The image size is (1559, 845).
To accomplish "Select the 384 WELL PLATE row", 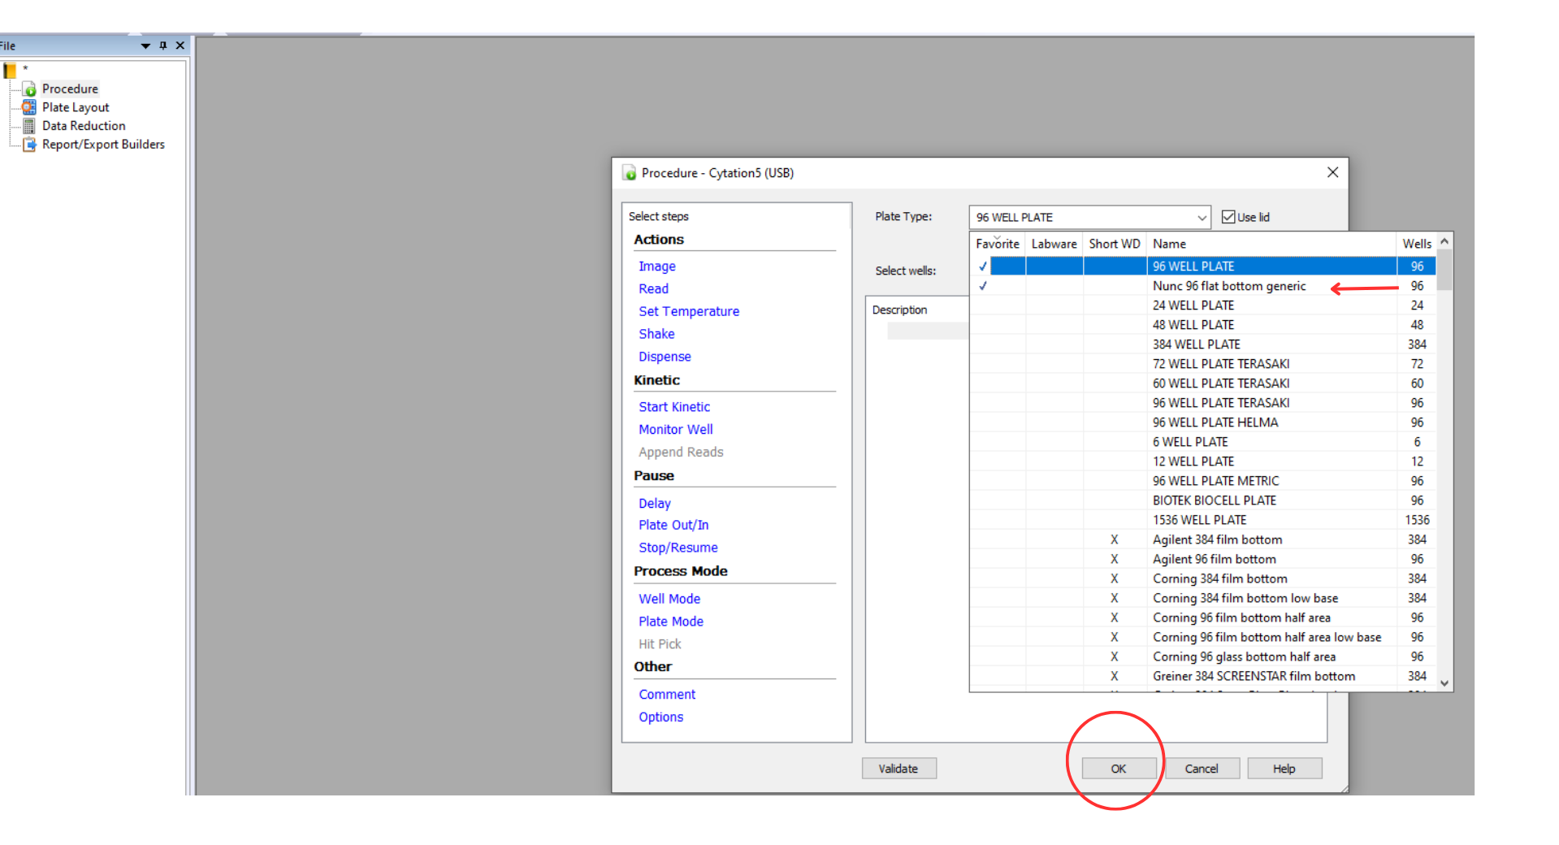I will [1203, 344].
